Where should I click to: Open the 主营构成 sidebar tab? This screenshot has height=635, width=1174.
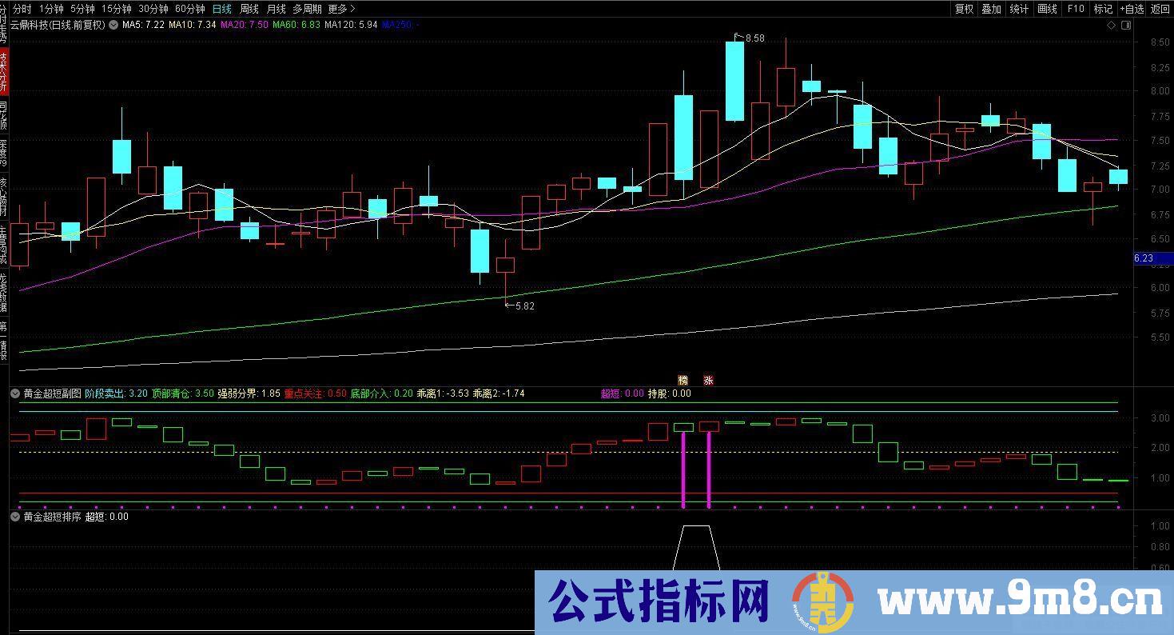point(4,243)
